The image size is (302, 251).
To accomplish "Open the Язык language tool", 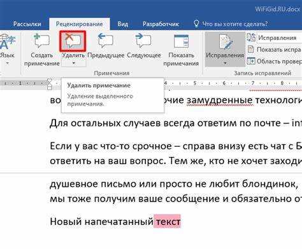I will (x=8, y=46).
